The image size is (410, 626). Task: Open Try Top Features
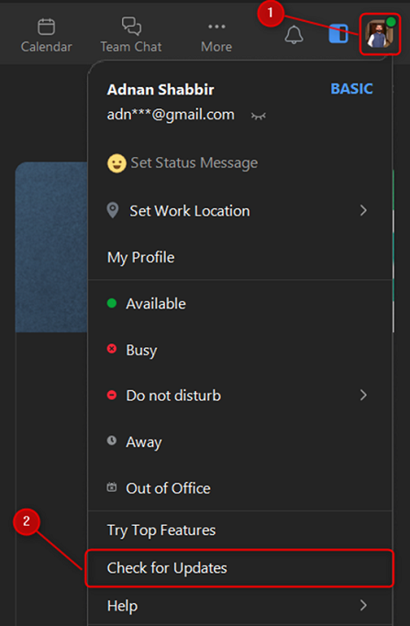239,531
